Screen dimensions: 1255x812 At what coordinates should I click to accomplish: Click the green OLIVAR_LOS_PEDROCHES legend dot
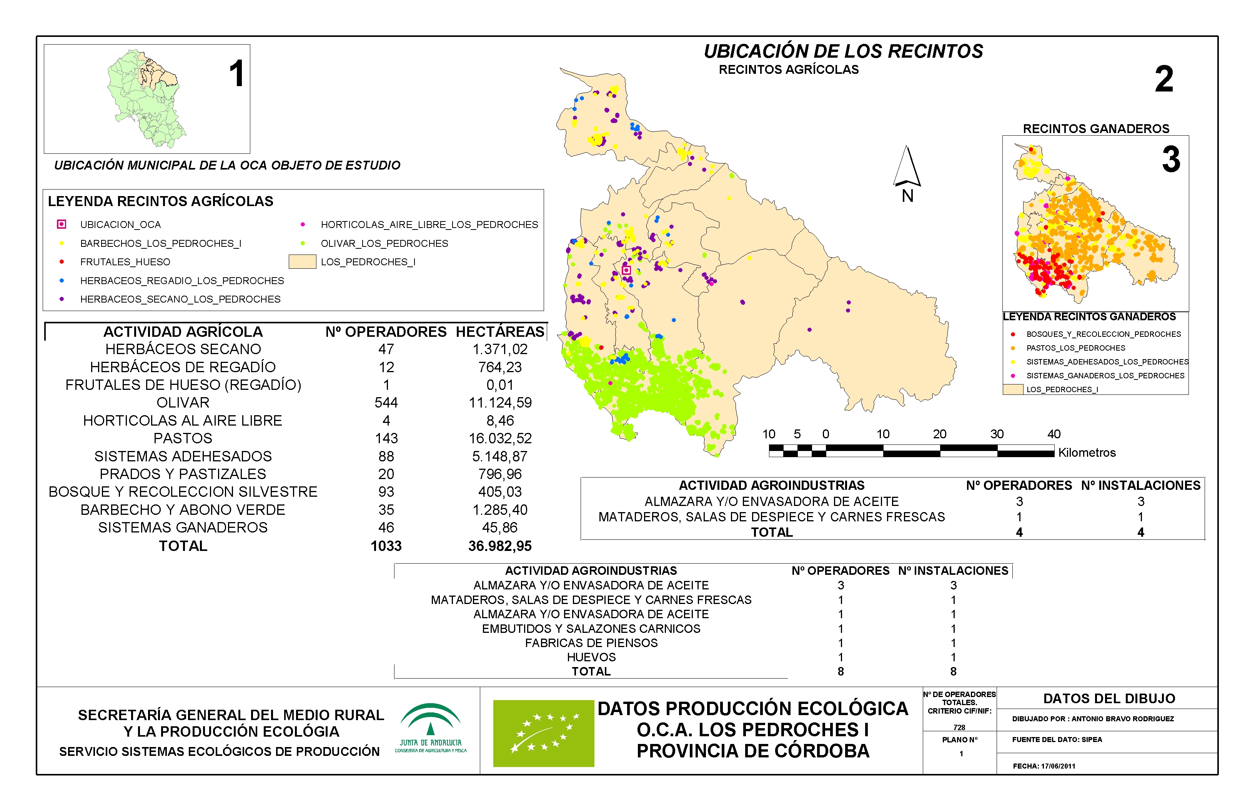(303, 243)
